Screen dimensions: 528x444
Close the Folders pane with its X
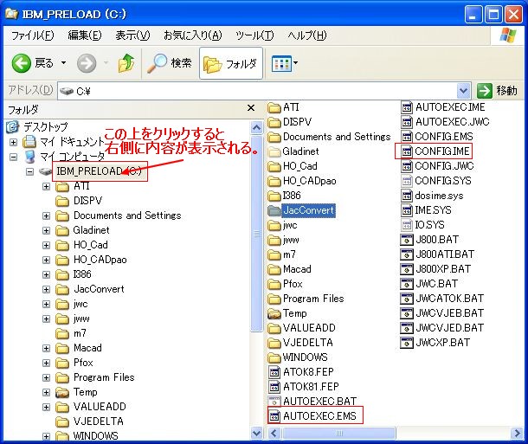point(251,108)
